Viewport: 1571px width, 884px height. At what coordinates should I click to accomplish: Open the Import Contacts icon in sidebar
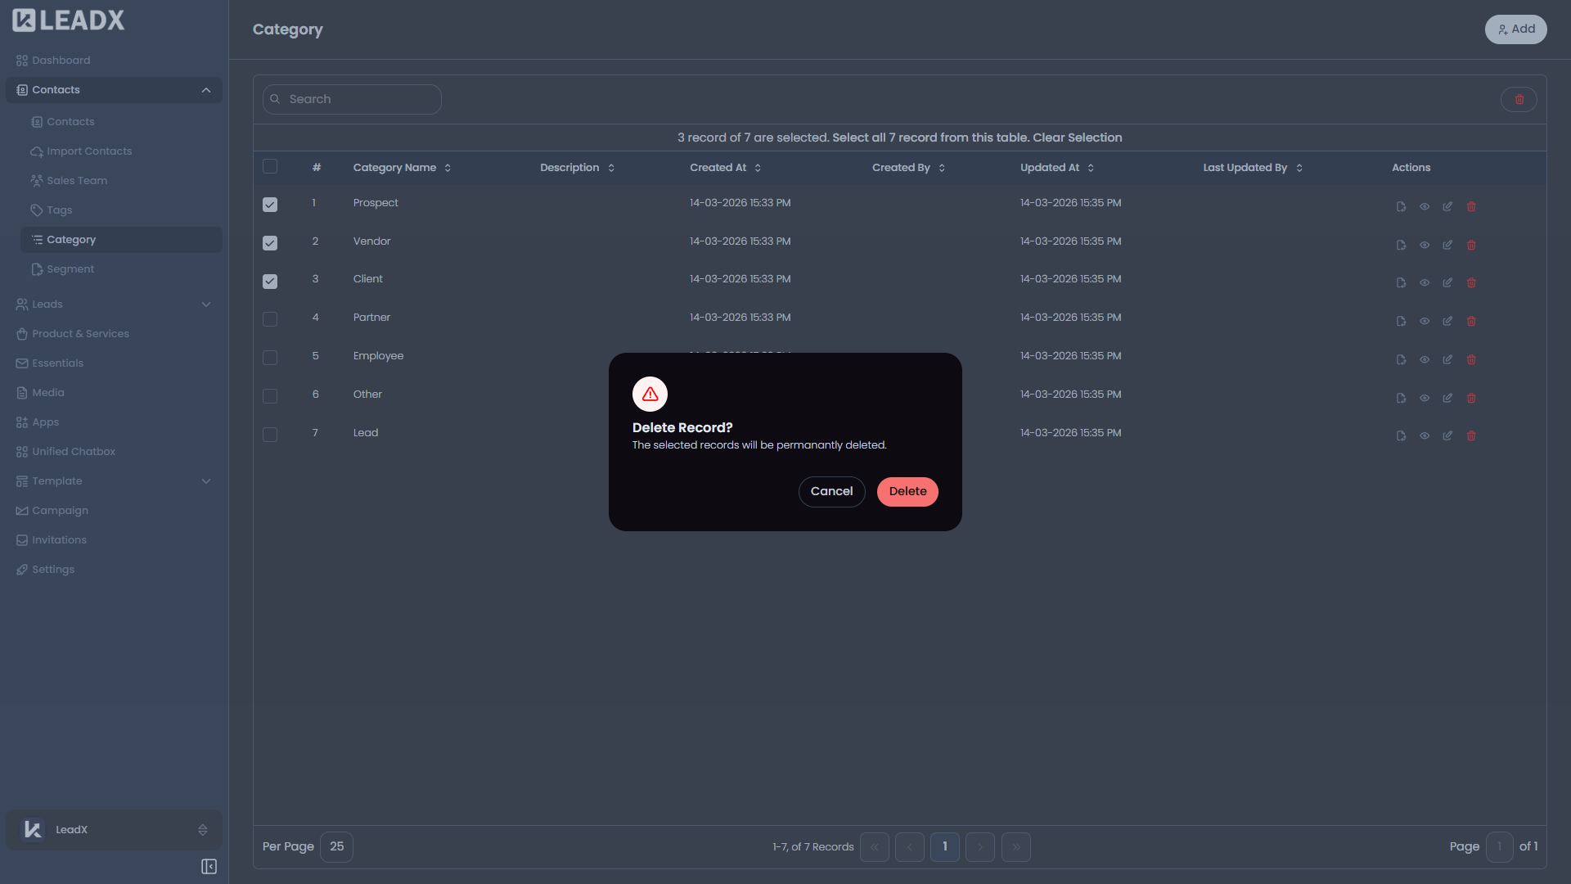pyautogui.click(x=37, y=151)
